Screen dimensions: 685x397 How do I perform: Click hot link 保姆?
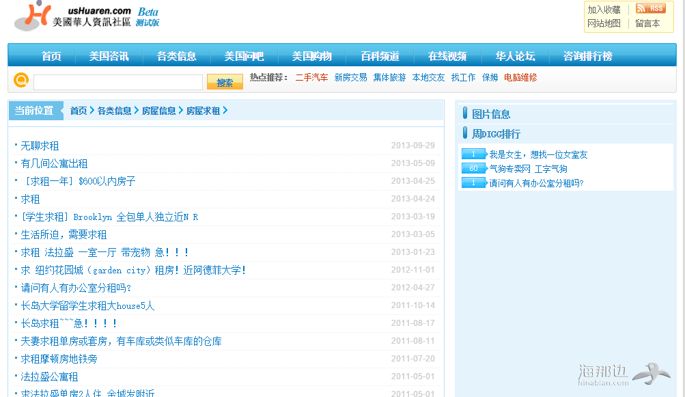(490, 77)
